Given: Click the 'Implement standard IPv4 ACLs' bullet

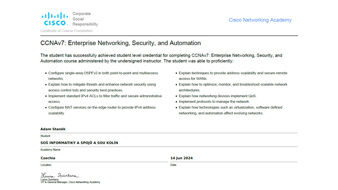Looking at the screenshot, I should point(105,99).
